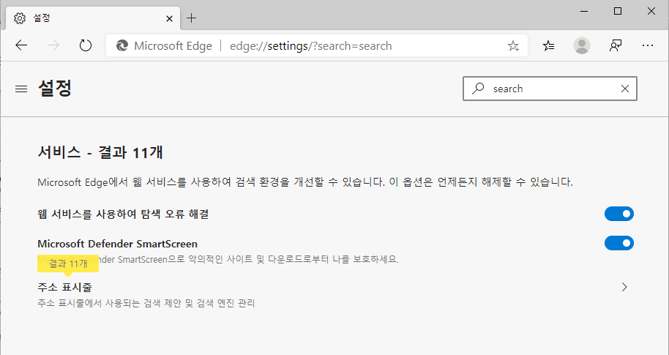Open the 주소 표시줄 settings entry
The width and height of the screenshot is (669, 355).
pos(335,294)
